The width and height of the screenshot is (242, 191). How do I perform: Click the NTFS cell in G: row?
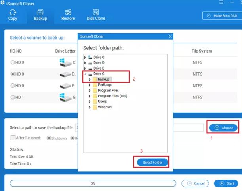(x=198, y=97)
